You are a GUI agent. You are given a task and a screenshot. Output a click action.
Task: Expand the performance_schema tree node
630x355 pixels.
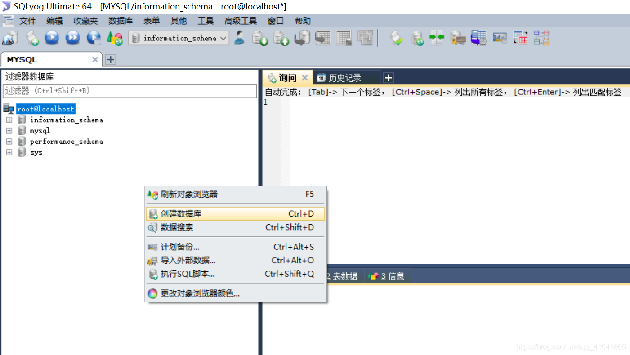[x=9, y=142]
